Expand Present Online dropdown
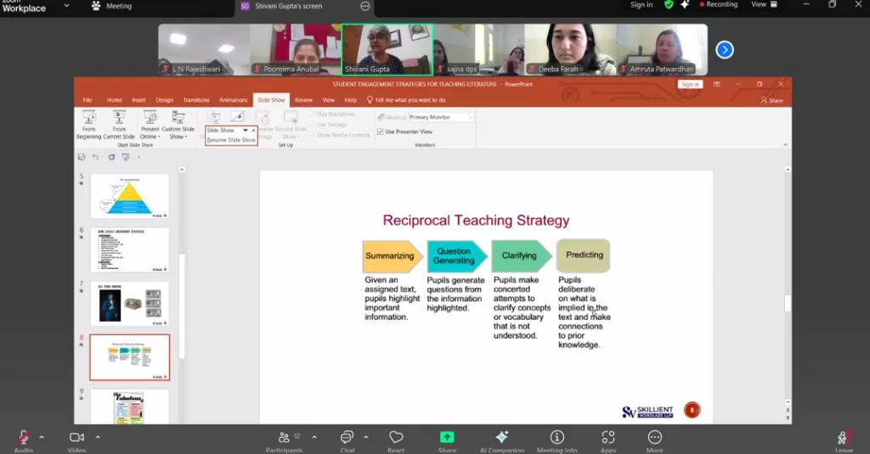 point(150,136)
